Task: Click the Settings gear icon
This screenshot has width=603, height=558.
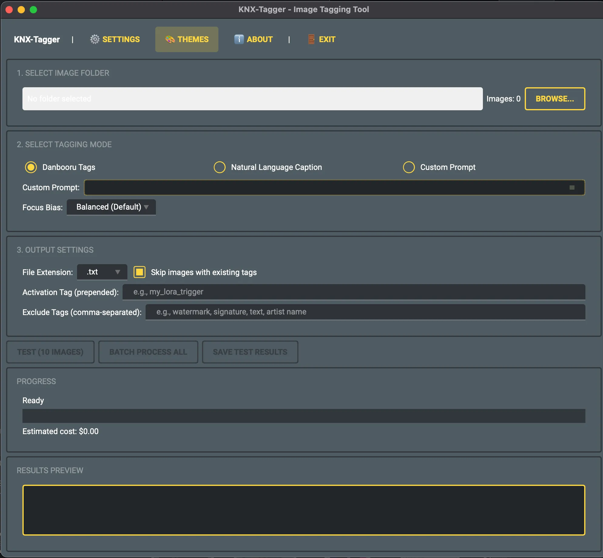Action: 95,39
